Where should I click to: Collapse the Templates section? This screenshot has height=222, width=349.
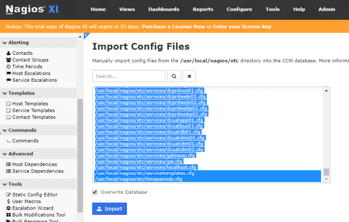38,93
